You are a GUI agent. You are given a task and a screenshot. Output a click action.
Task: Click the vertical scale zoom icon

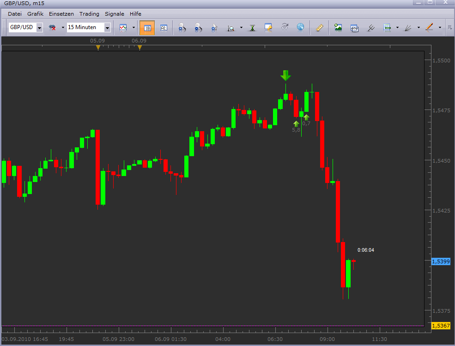tap(231, 28)
